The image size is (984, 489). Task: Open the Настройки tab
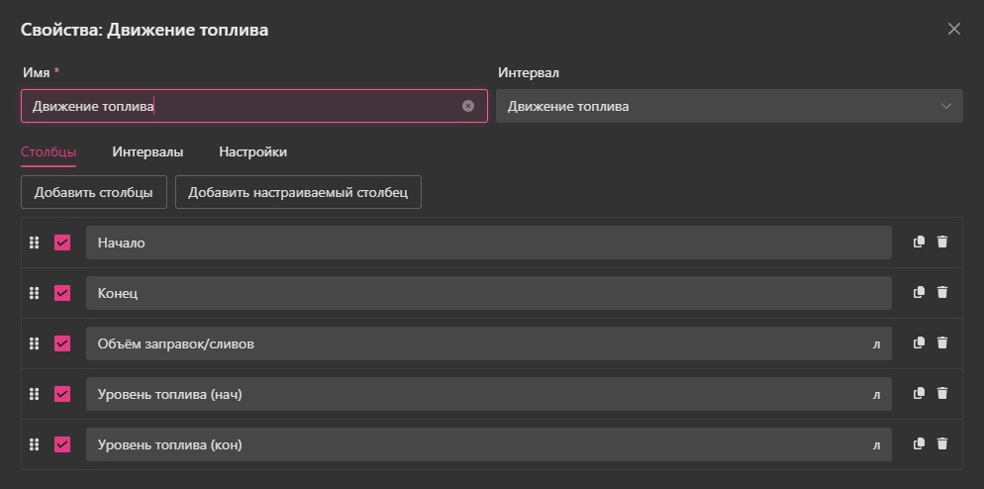252,152
